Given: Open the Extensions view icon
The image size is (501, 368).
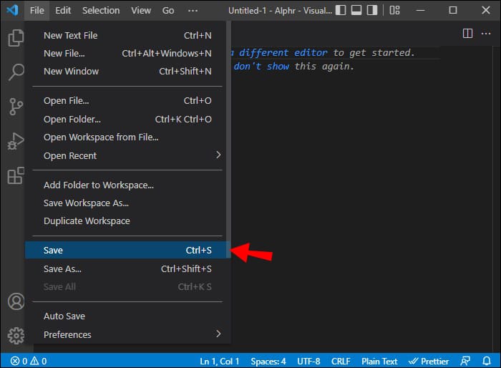Looking at the screenshot, I should pyautogui.click(x=15, y=175).
